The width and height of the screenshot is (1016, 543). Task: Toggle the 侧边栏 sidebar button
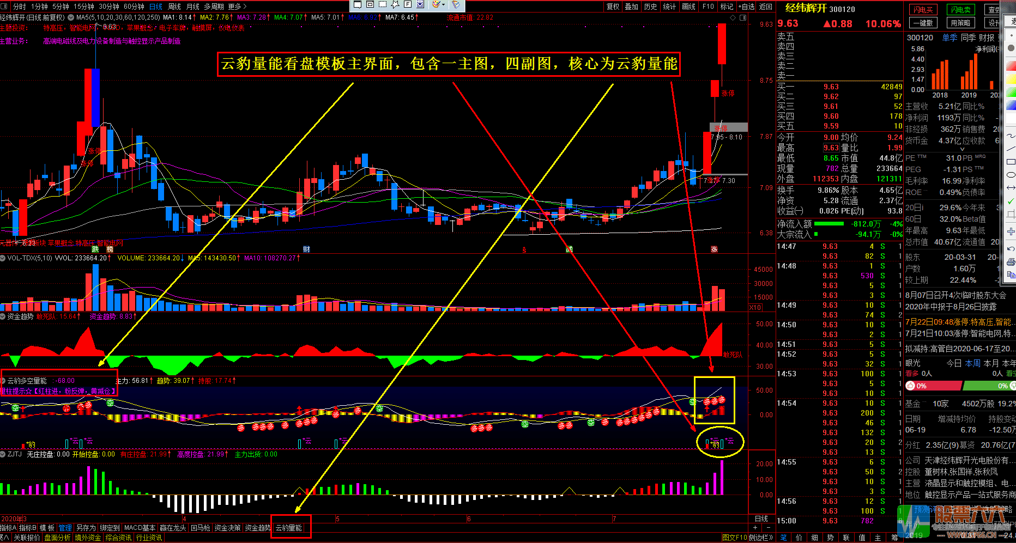click(761, 538)
